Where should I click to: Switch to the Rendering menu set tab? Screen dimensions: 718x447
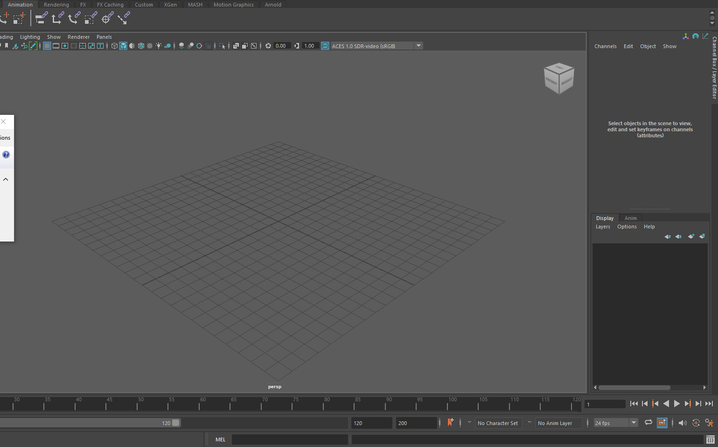pyautogui.click(x=56, y=4)
